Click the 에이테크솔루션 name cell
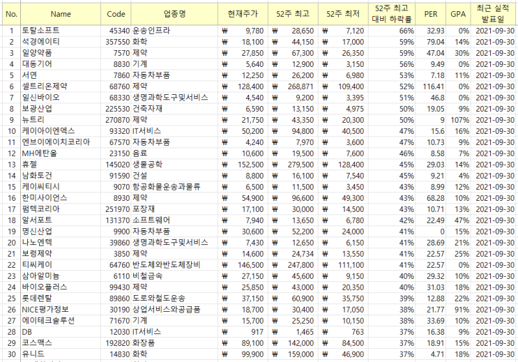 coord(61,321)
